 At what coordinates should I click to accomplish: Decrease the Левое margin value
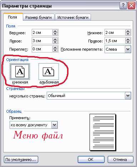click(x=55, y=42)
